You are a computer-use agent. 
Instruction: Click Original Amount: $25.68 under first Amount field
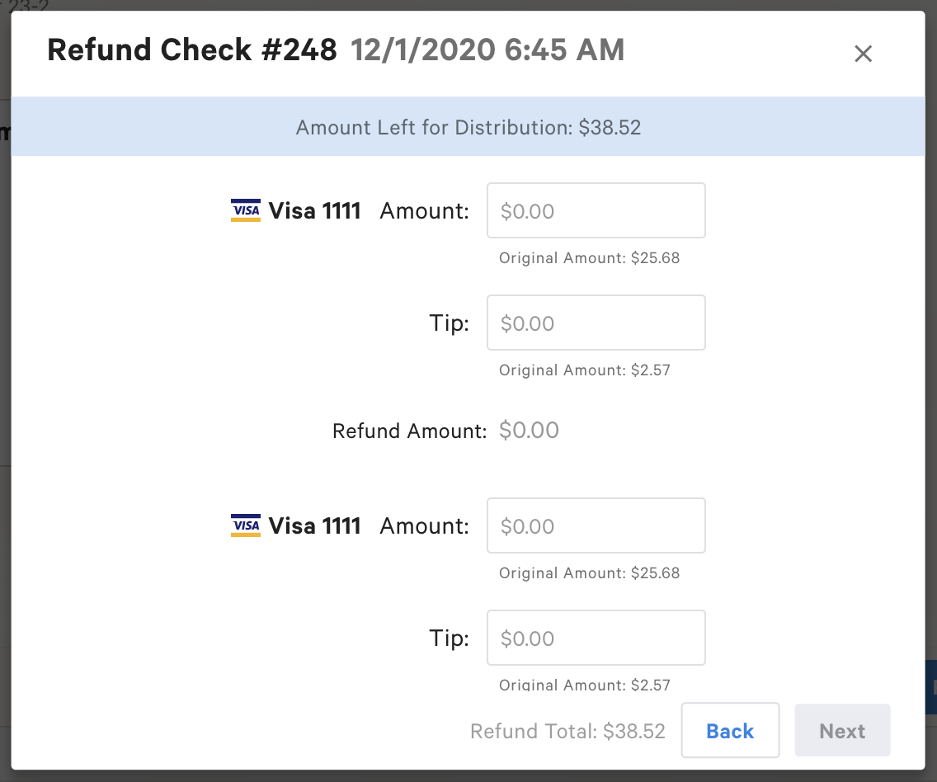click(x=589, y=257)
